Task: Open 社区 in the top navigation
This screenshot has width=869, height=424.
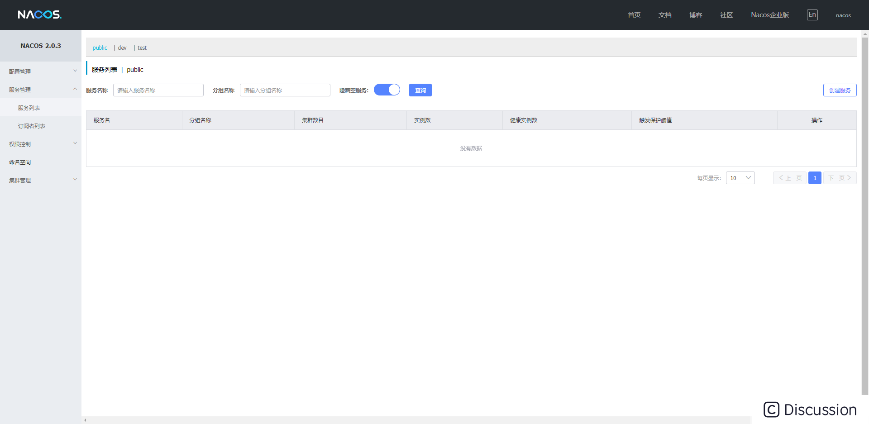Action: [726, 15]
